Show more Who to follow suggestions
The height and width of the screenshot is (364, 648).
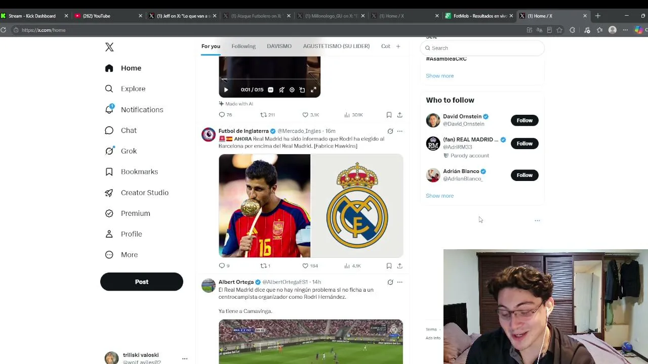439,196
